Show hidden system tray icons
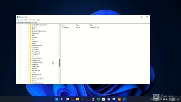The height and width of the screenshot is (102, 181). pos(148,99)
